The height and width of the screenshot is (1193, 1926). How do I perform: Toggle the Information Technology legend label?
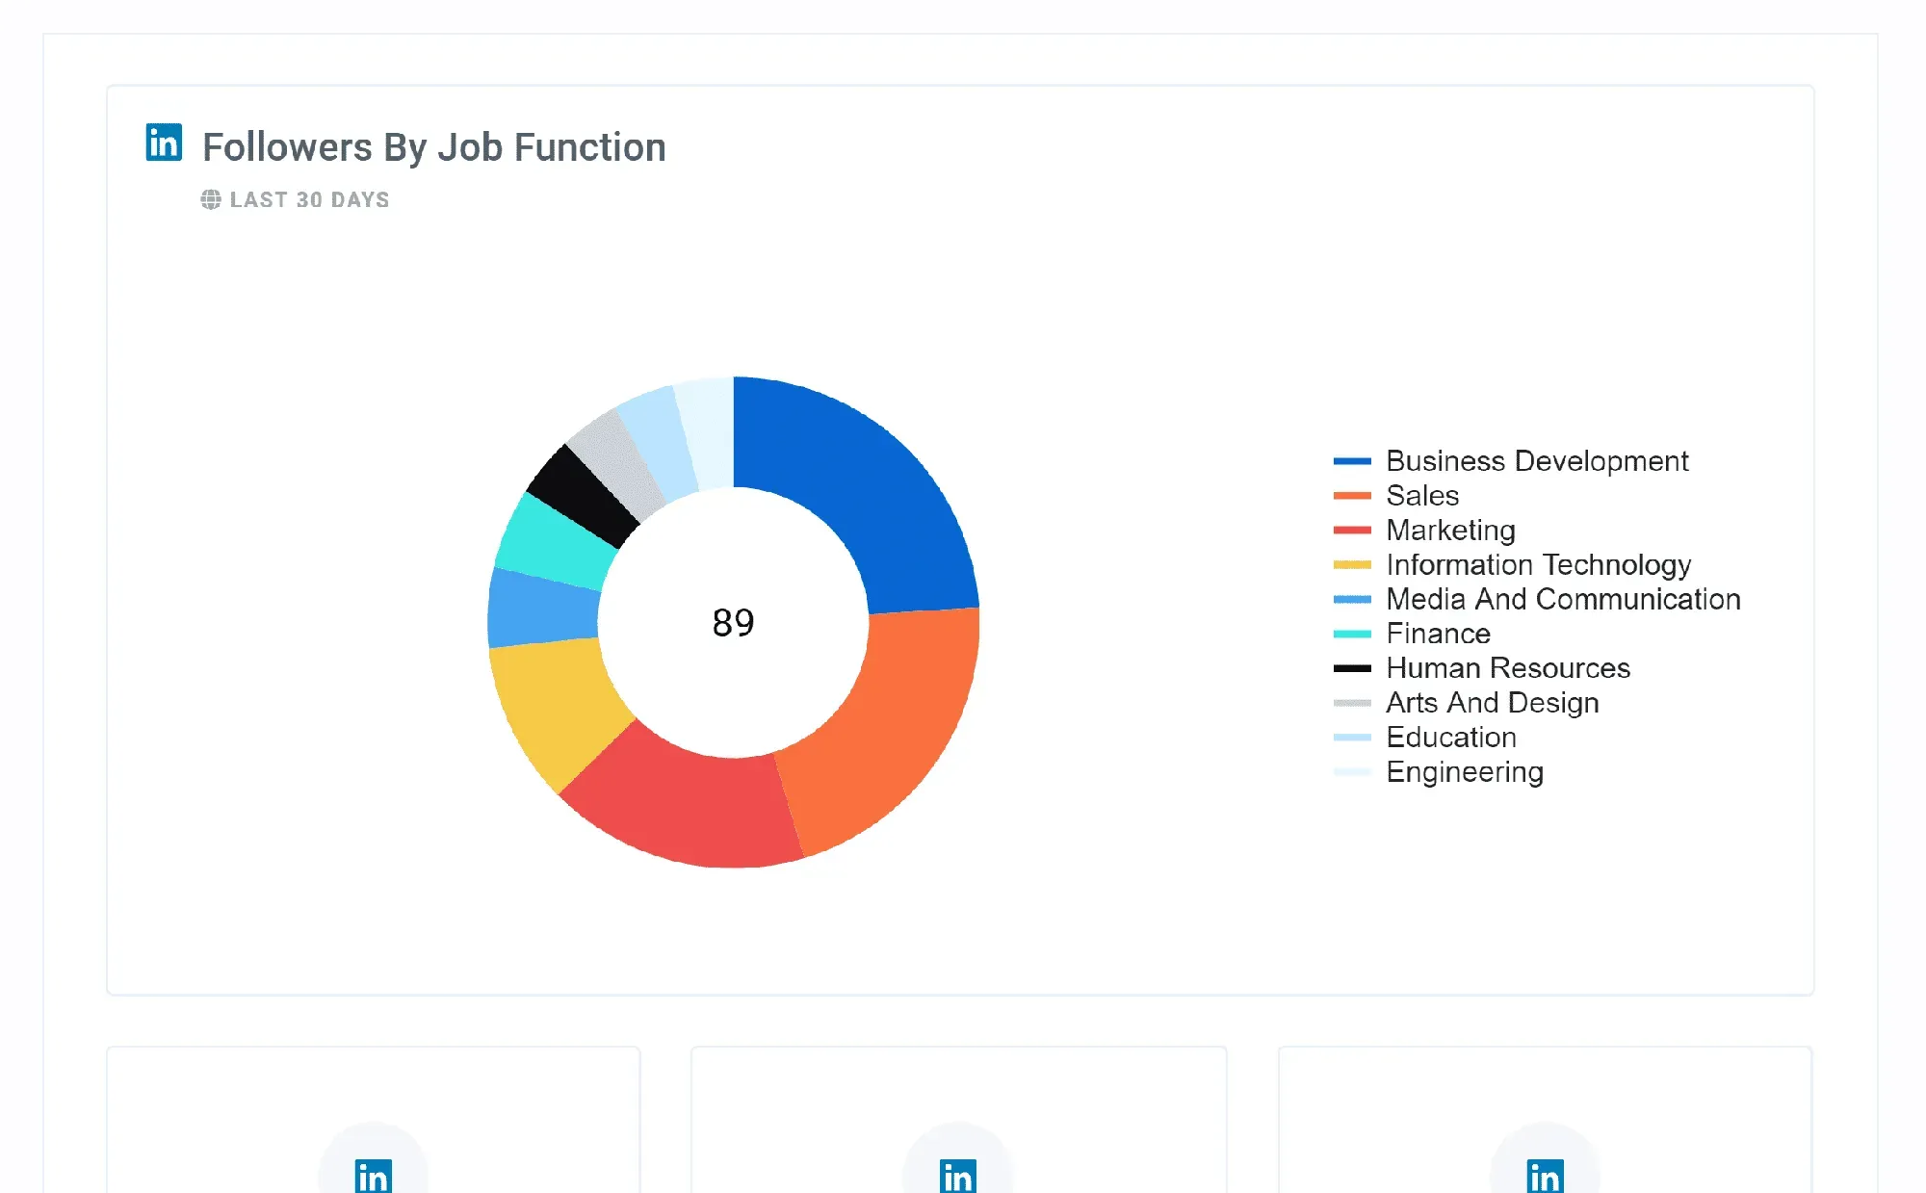coord(1538,565)
